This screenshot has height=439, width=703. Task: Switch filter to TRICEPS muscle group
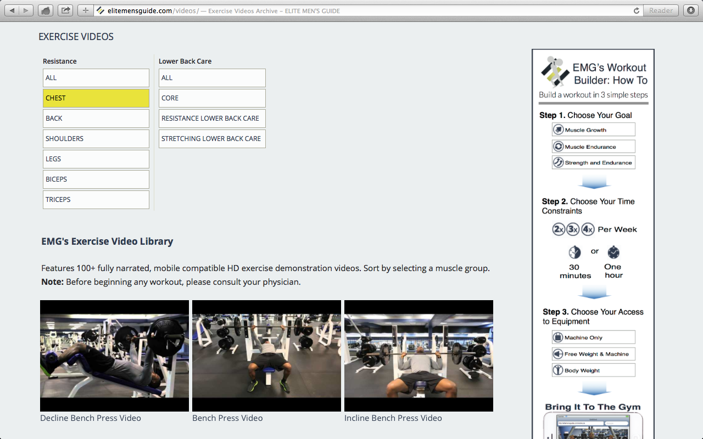96,199
